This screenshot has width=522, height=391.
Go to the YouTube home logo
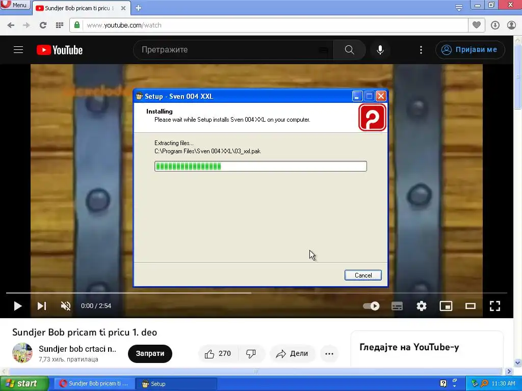click(x=60, y=50)
